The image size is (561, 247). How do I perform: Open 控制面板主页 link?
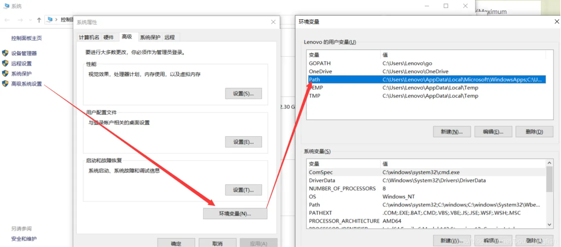[x=26, y=38]
